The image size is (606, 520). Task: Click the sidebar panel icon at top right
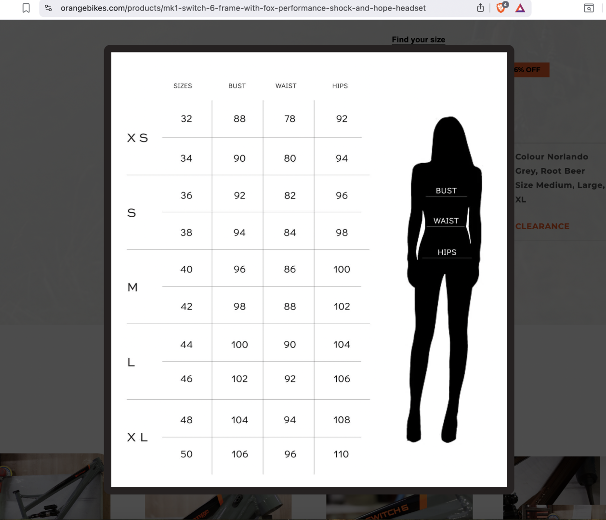tap(589, 8)
